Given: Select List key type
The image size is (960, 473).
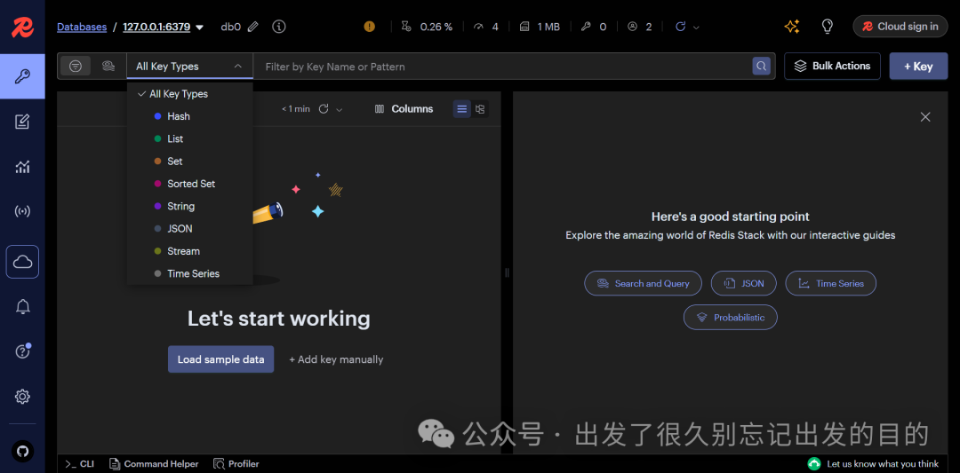Looking at the screenshot, I should (x=190, y=138).
